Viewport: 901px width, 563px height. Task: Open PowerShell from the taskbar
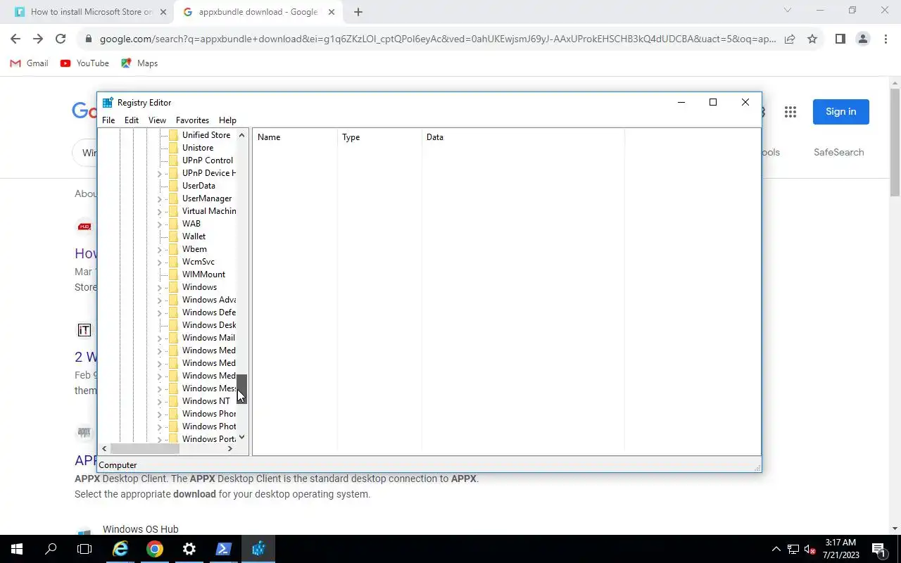(x=224, y=549)
